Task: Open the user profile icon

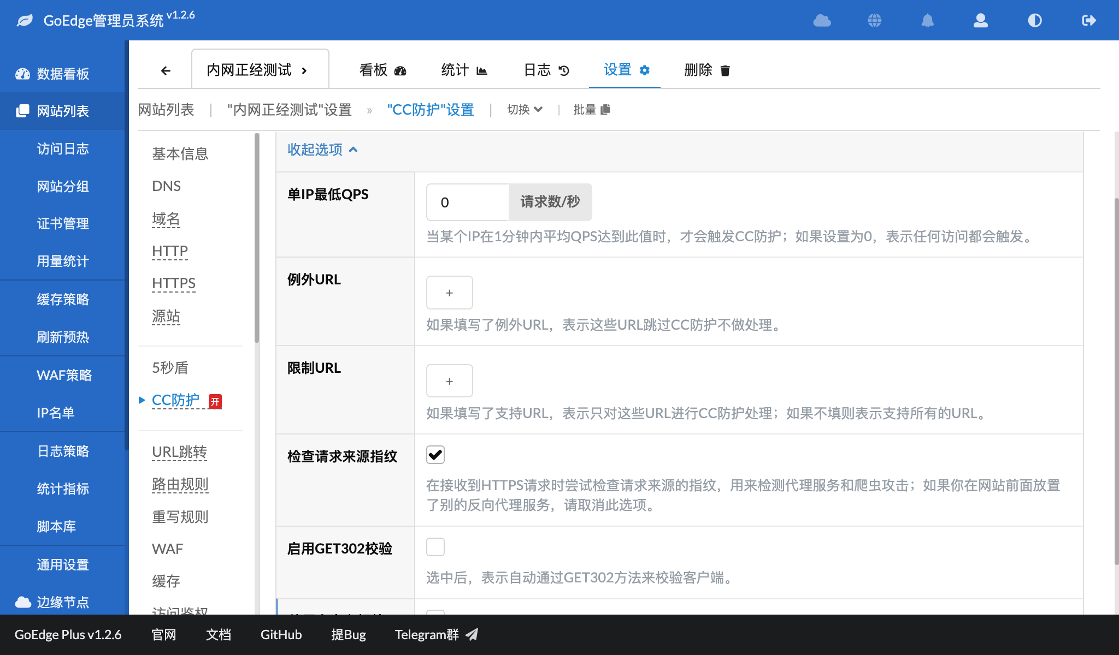Action: 981,21
